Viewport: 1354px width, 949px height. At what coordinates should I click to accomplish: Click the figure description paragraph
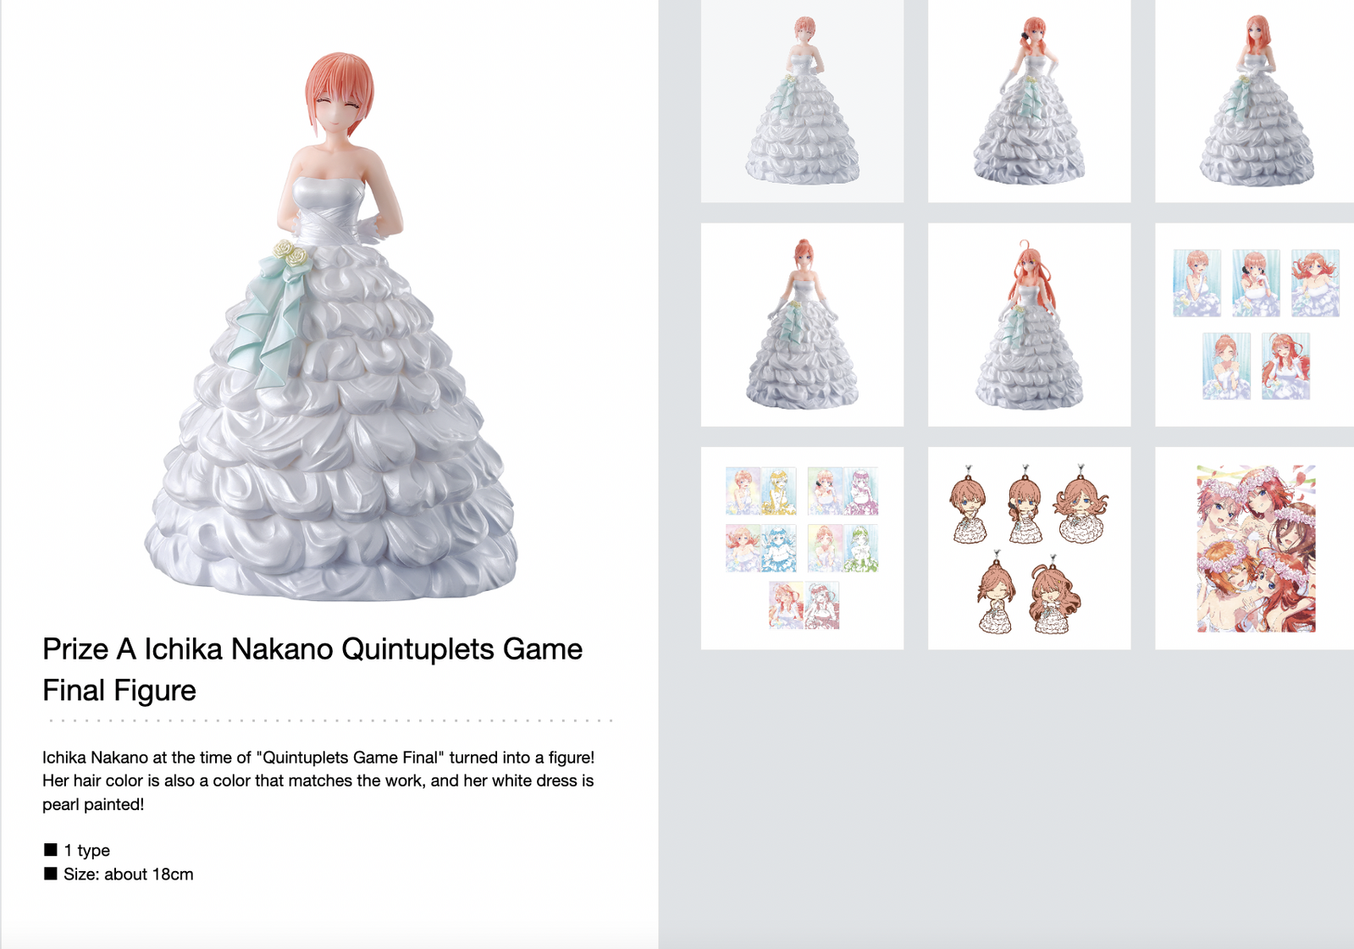[x=318, y=781]
